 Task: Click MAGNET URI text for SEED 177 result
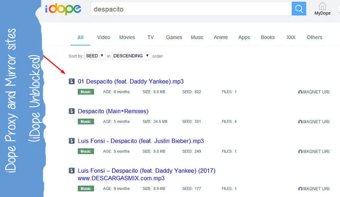[x=316, y=189]
